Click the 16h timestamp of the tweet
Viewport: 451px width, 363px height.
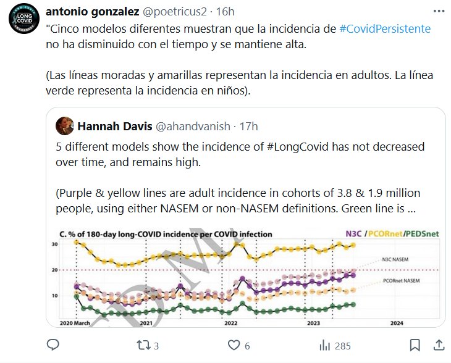click(x=227, y=12)
